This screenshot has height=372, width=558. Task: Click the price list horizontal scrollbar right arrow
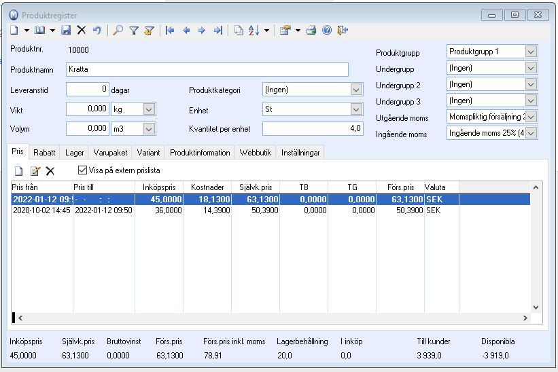pos(525,318)
